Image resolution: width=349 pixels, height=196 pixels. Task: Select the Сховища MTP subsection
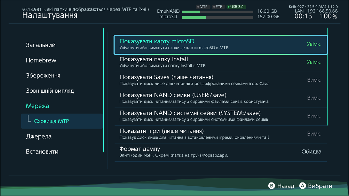62,121
